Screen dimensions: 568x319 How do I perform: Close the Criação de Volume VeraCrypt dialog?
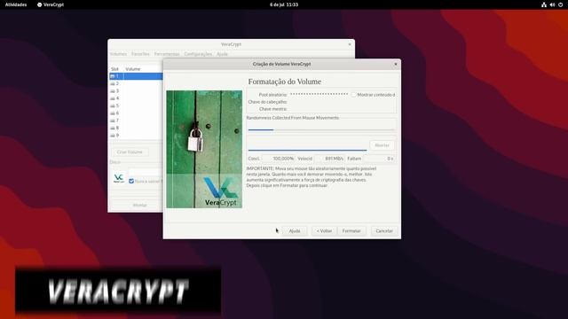pyautogui.click(x=396, y=64)
